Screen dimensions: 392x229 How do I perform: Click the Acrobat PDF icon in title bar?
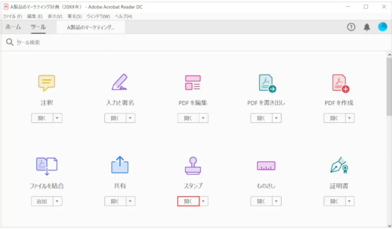coord(6,7)
